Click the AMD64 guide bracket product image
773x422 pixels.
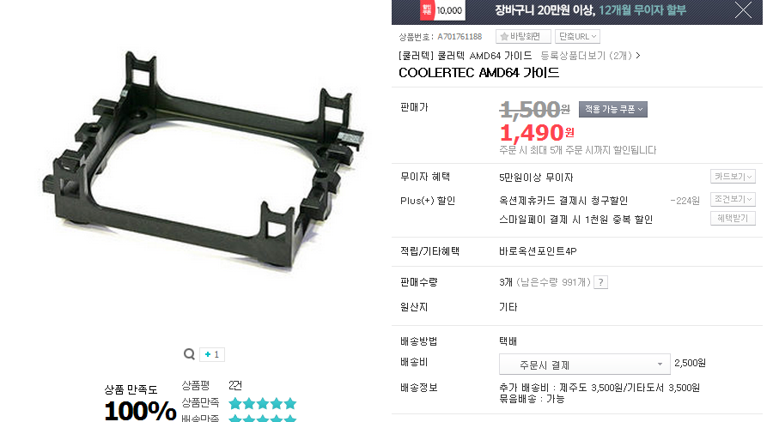pyautogui.click(x=203, y=160)
